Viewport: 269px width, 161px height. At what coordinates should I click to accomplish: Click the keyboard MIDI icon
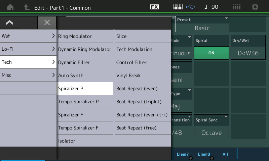(178, 7)
